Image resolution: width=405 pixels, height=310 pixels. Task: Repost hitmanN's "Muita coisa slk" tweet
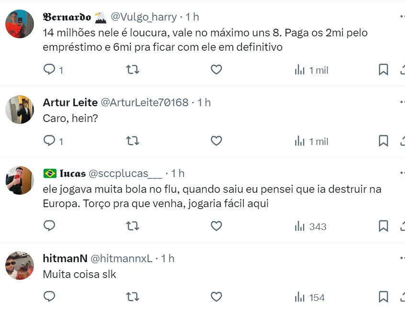click(x=133, y=297)
